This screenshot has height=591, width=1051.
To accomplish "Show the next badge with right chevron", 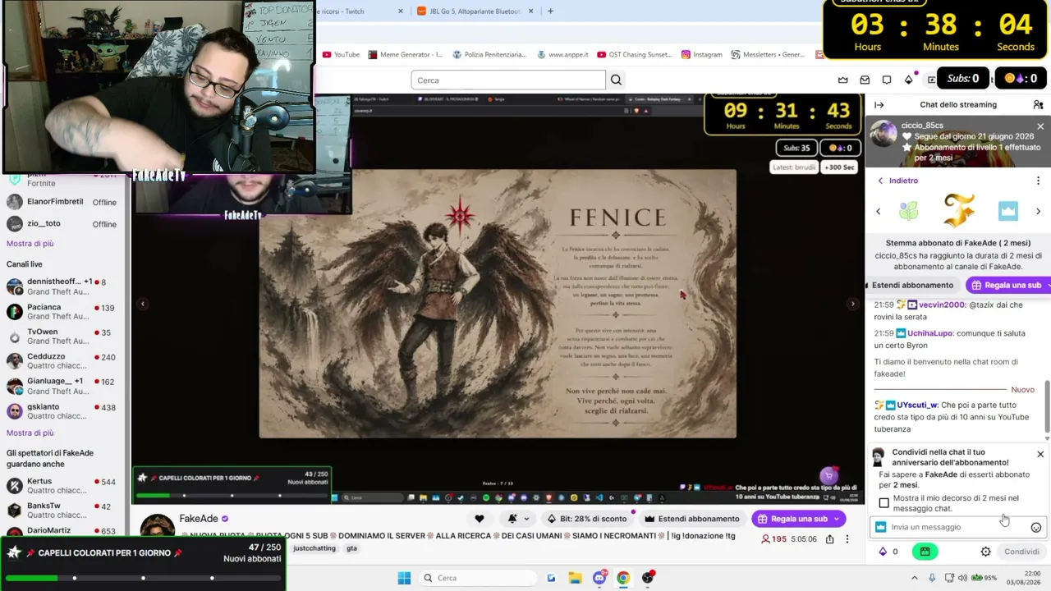I will coord(1038,212).
